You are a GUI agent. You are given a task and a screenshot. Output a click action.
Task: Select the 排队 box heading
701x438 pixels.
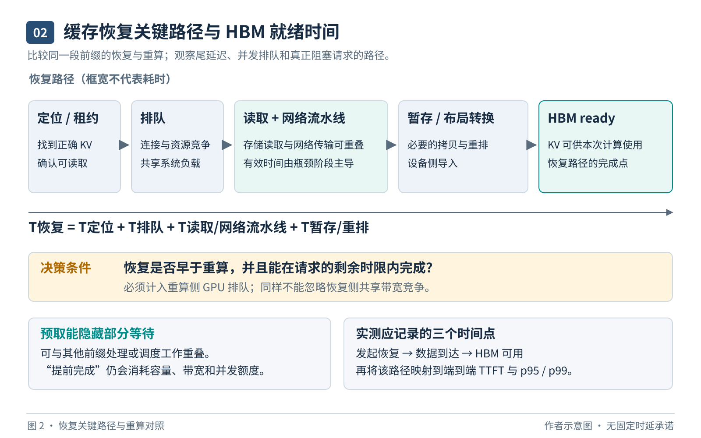153,118
